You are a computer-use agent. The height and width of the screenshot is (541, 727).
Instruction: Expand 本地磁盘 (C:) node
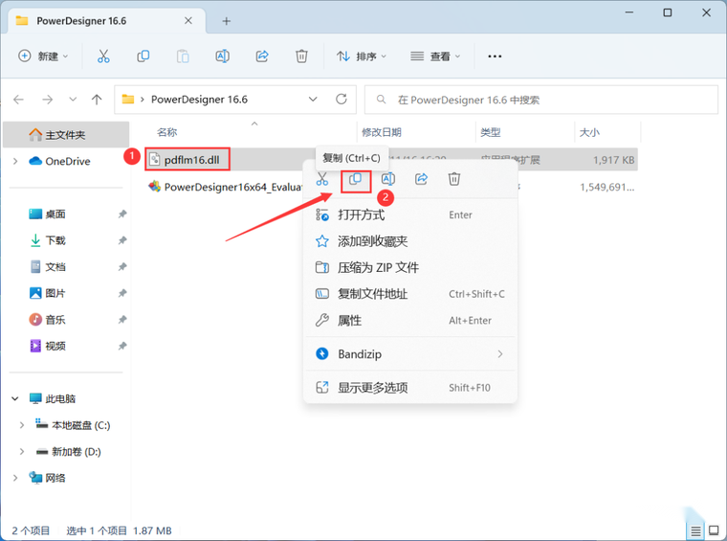22,425
